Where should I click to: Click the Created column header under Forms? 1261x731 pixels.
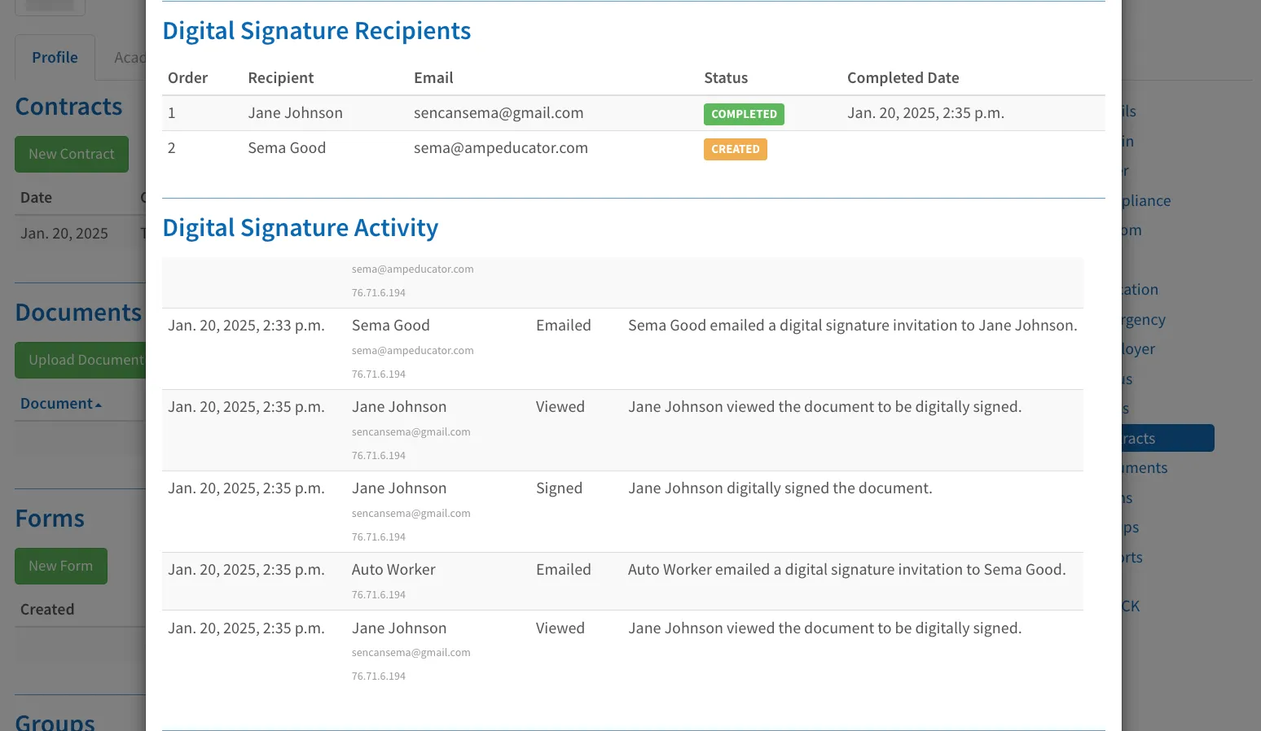(x=47, y=610)
